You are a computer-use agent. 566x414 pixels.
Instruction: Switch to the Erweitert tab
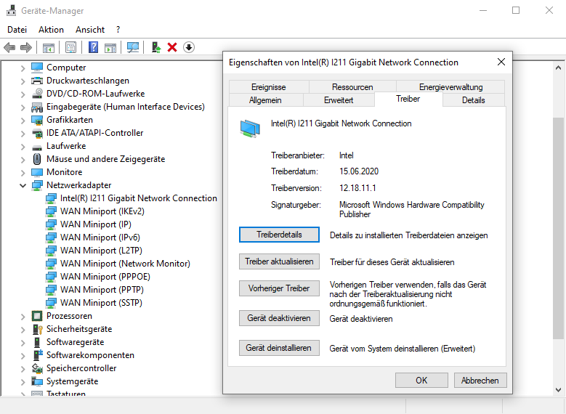(339, 100)
